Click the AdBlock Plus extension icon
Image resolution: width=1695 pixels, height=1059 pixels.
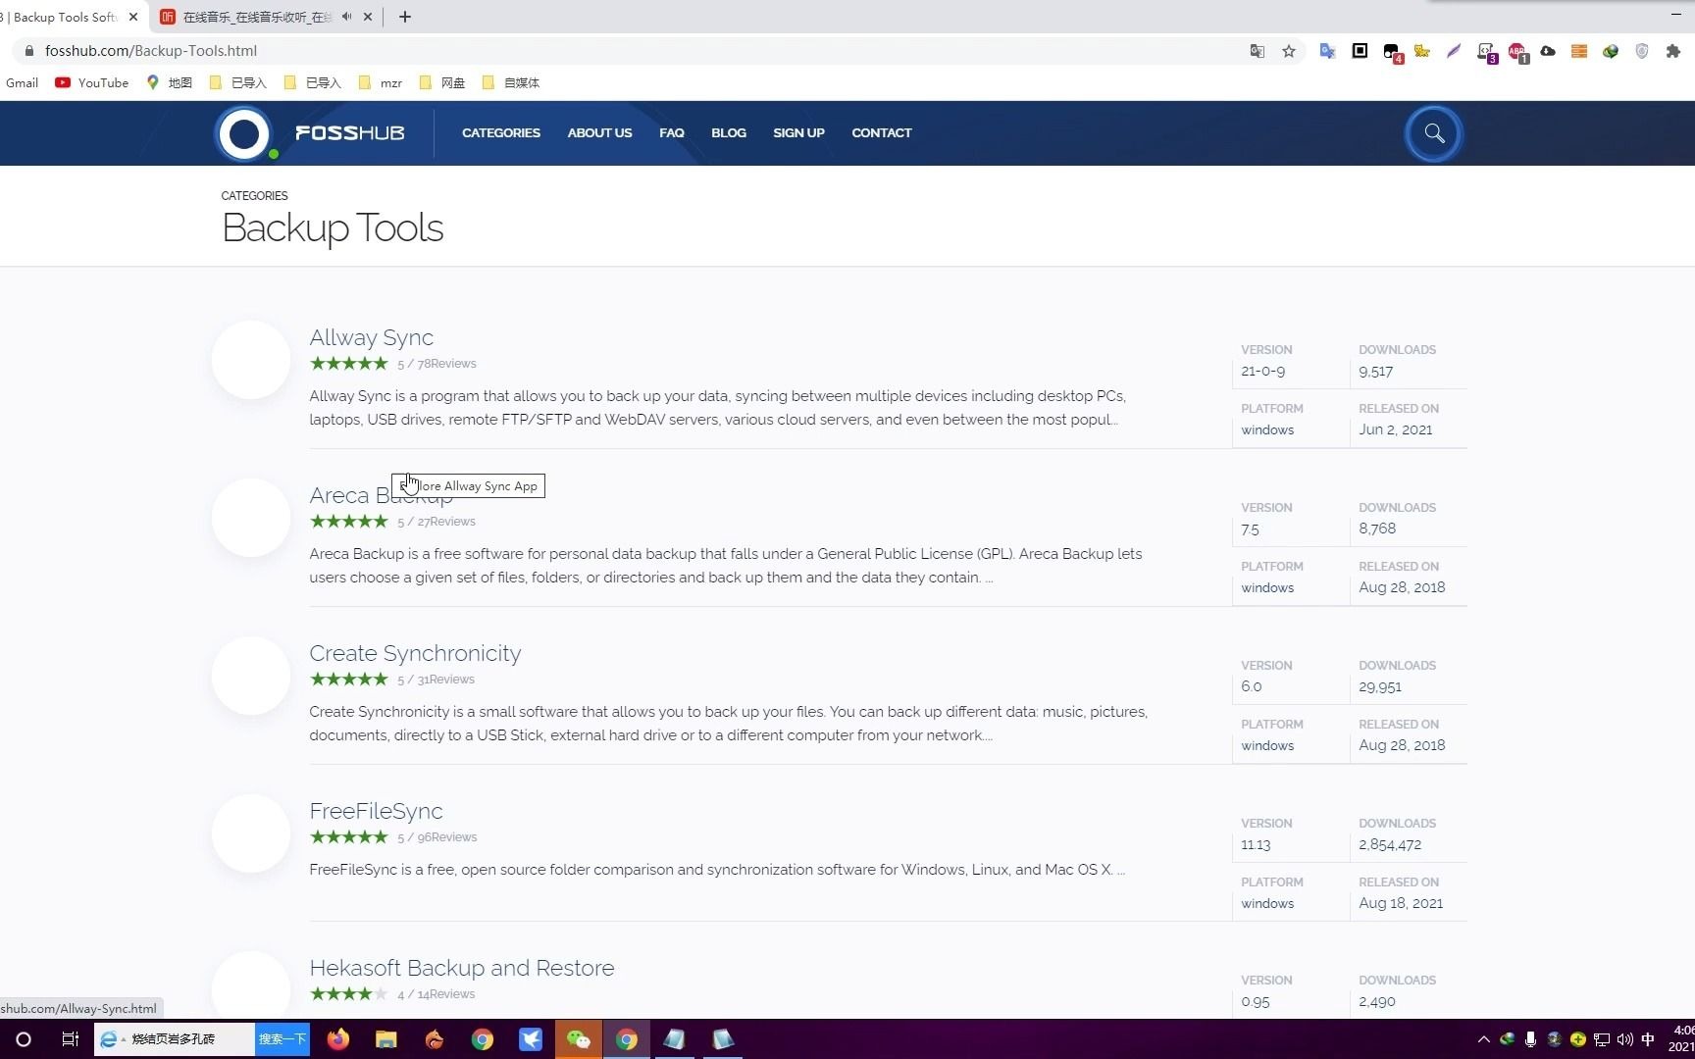click(1517, 51)
